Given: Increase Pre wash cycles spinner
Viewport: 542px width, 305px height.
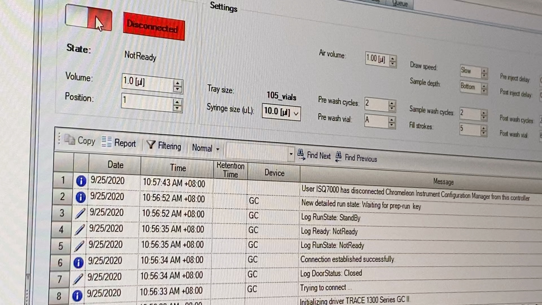Looking at the screenshot, I should click(x=392, y=104).
